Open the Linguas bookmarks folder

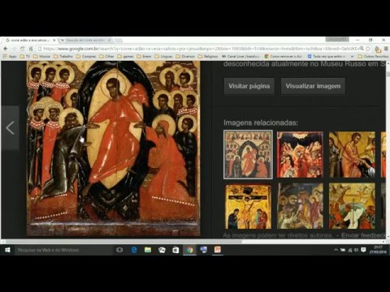[163, 56]
